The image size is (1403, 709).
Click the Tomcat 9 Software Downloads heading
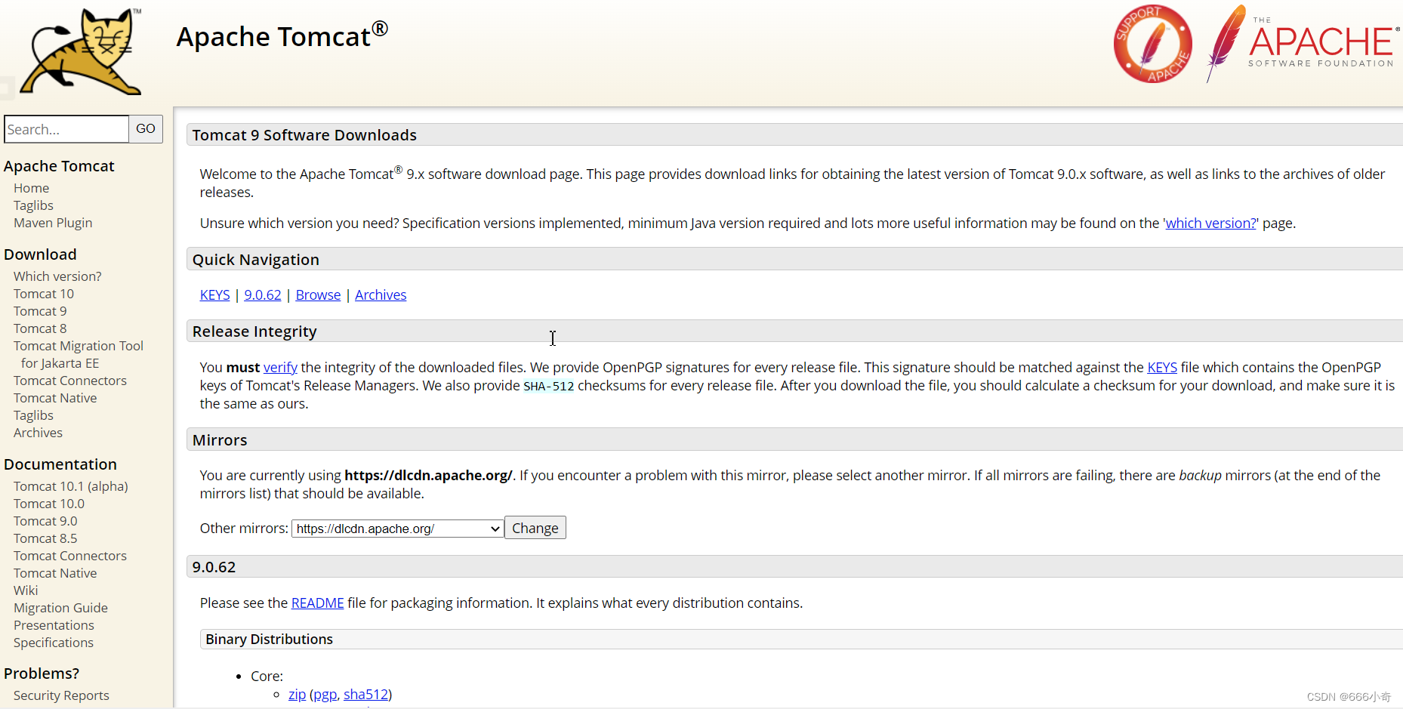tap(304, 135)
